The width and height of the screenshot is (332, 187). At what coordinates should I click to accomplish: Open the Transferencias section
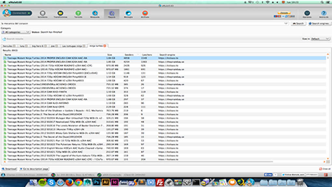(60, 14)
